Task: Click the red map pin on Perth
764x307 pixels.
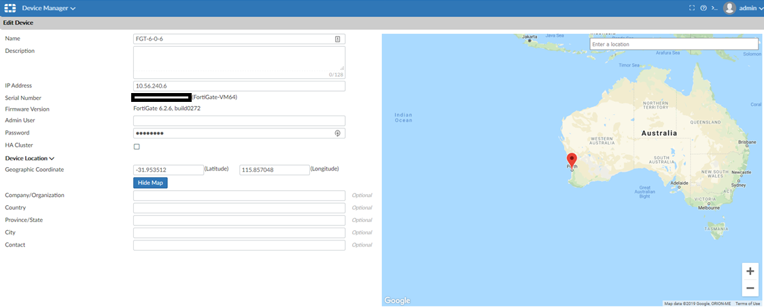Action: point(572,160)
